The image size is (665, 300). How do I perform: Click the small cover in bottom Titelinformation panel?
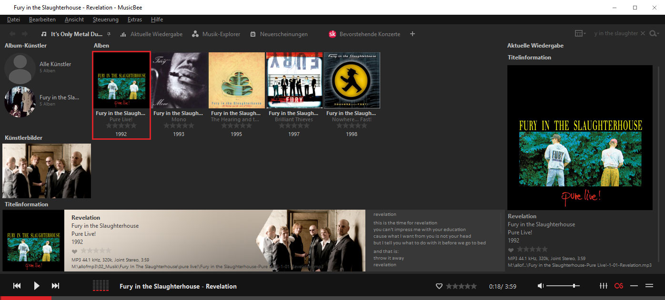[x=33, y=241]
